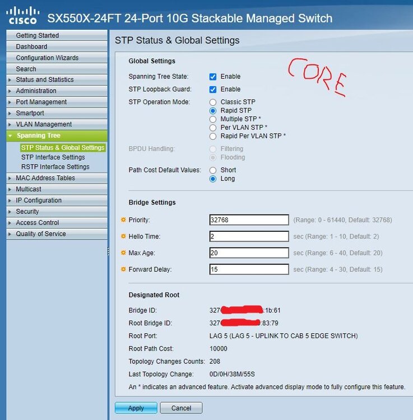Click the Root Path Cost value '10000'
Viewport: 413px width, 420px height.
[218, 349]
